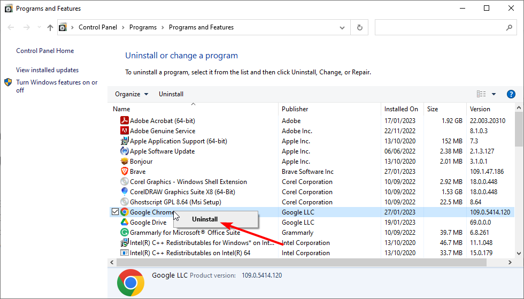Open the recent locations dropdown arrow
524x299 pixels.
(39, 27)
